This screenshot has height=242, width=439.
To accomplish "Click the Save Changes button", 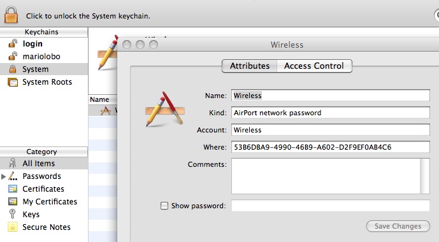I will [398, 226].
